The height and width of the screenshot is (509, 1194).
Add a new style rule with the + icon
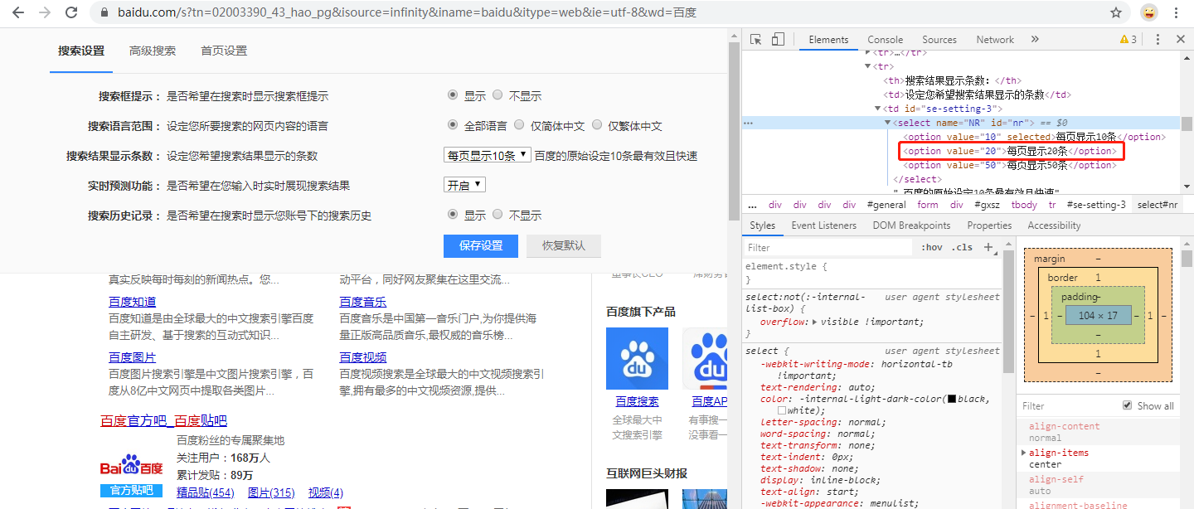click(988, 246)
